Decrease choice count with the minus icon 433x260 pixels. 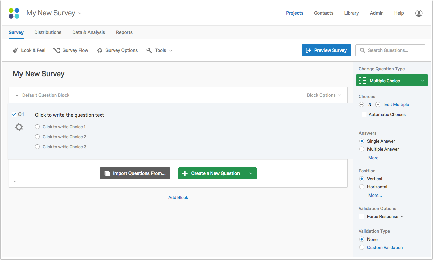pyautogui.click(x=361, y=104)
